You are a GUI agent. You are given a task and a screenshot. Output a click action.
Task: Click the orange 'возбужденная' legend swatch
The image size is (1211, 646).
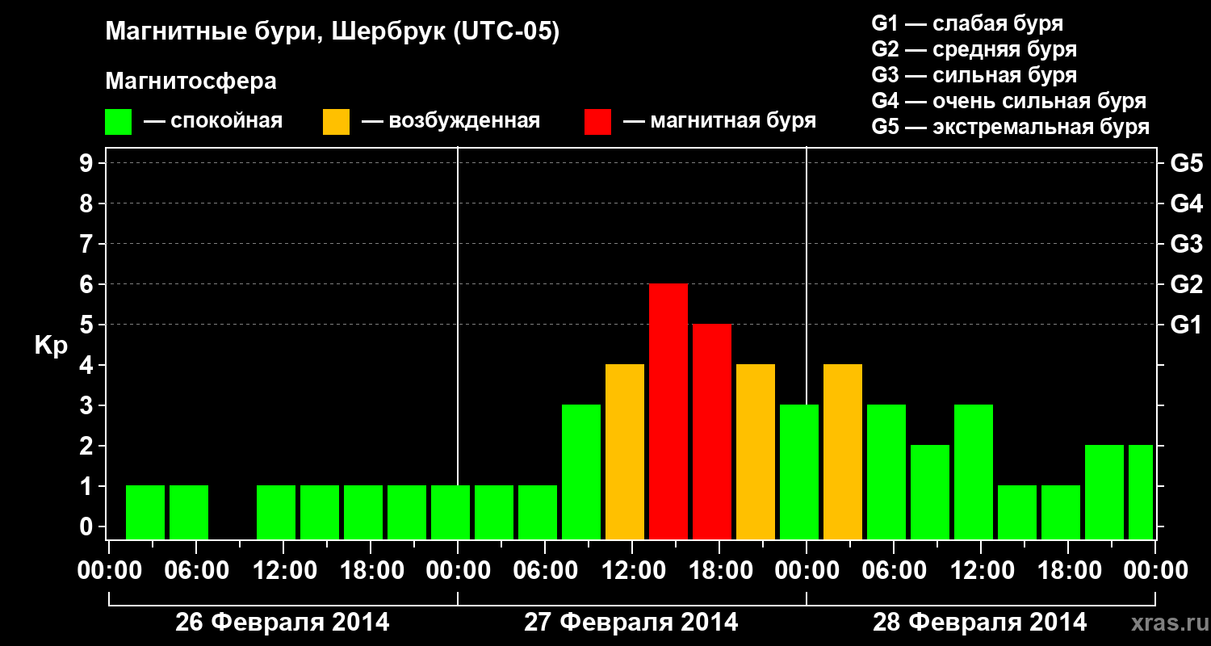click(337, 122)
